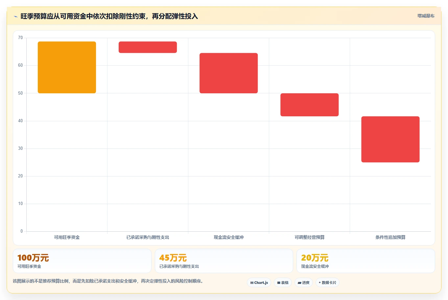448x300 pixels.
Task: Click the 45万元 card value
Action: pyautogui.click(x=173, y=258)
